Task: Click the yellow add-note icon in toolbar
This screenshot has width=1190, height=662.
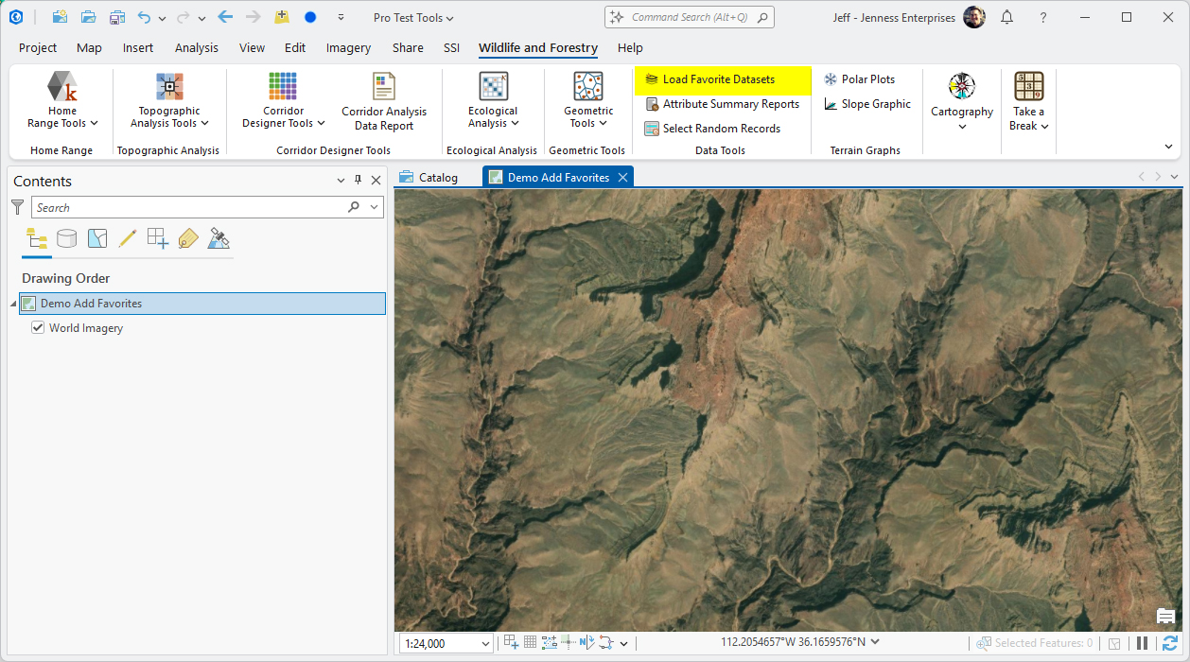Action: pyautogui.click(x=281, y=17)
